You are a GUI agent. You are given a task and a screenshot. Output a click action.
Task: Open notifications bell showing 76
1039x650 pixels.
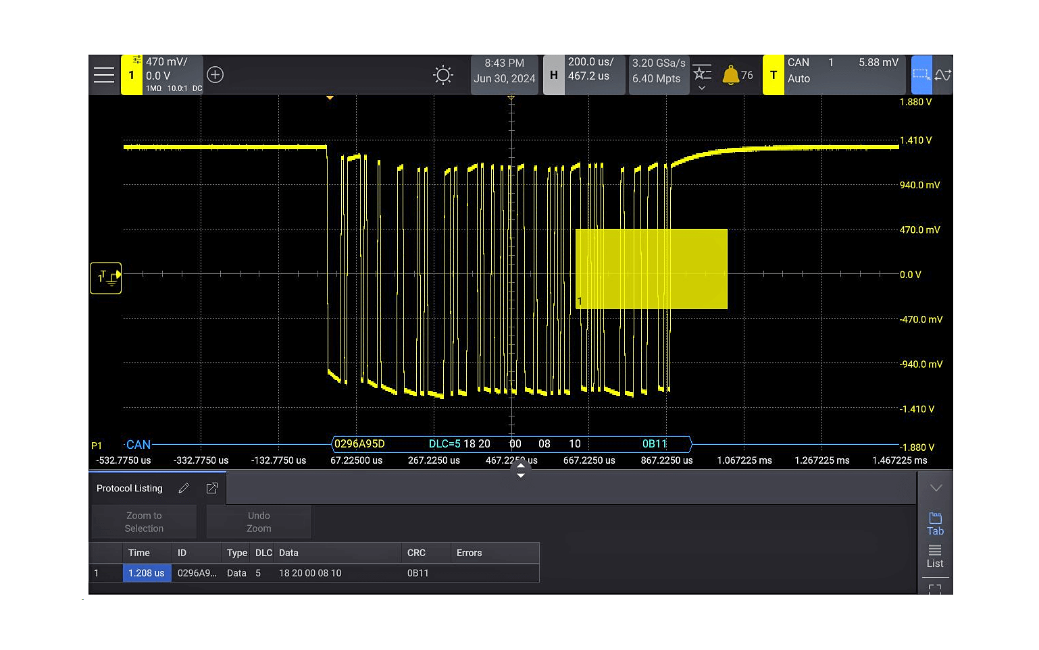[737, 75]
